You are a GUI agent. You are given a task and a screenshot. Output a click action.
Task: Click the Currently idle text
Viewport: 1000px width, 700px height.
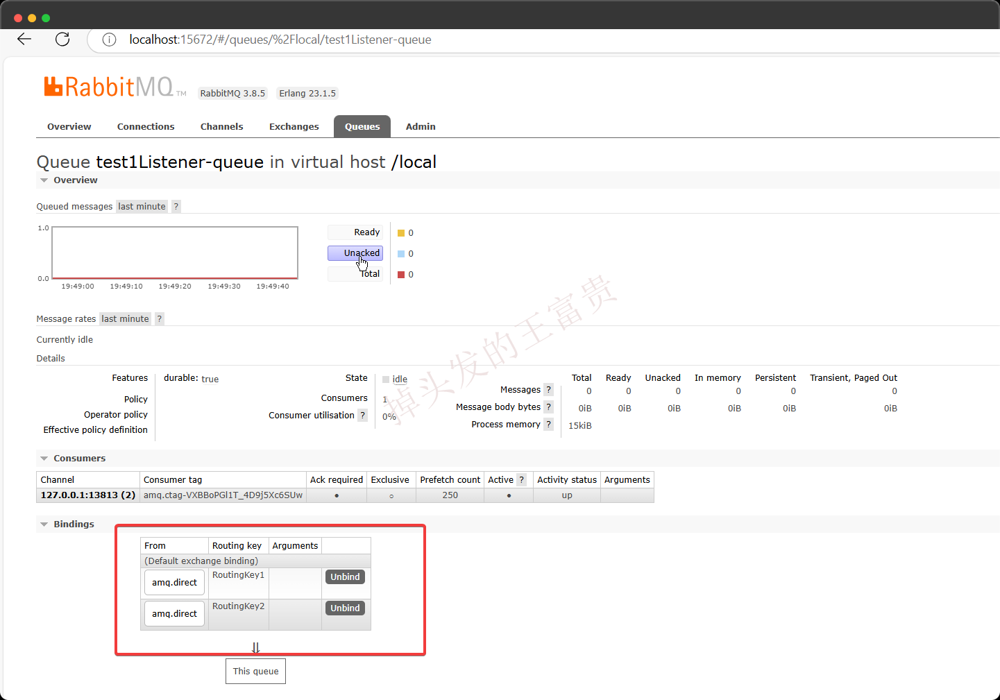(x=65, y=339)
